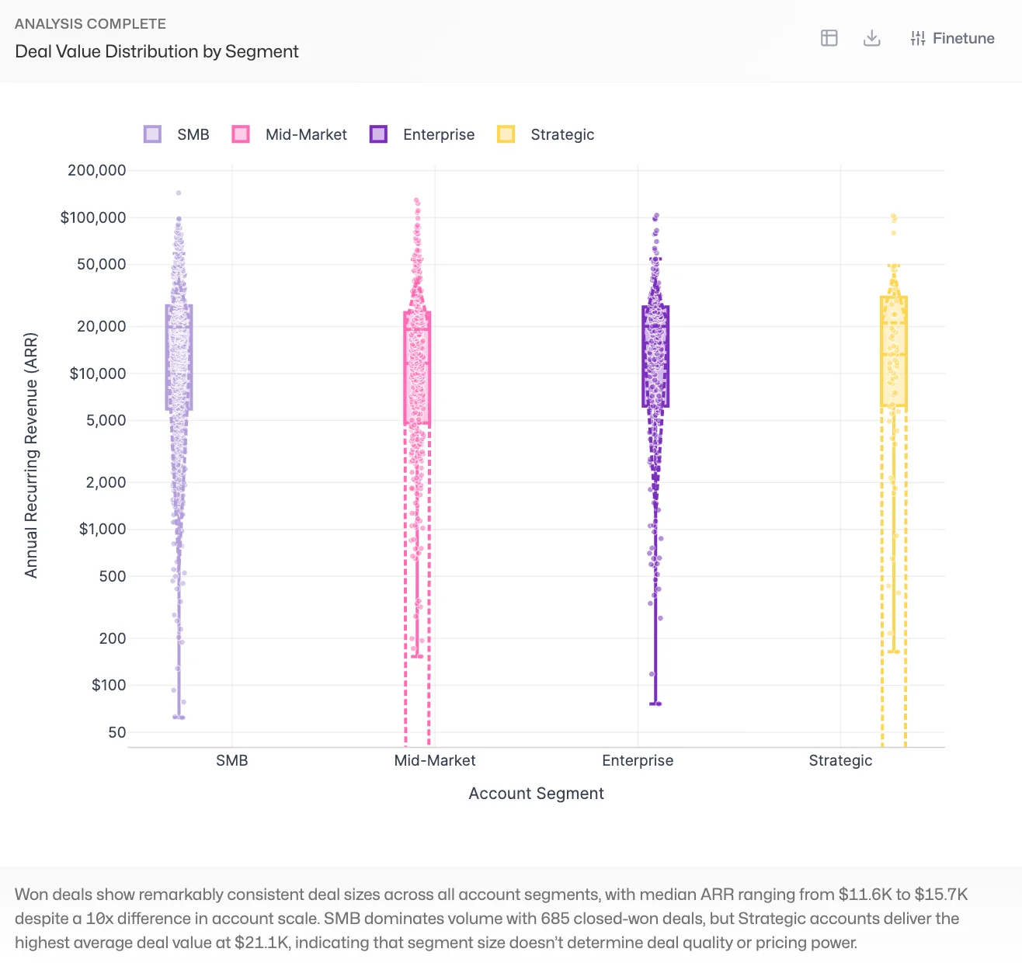Image resolution: width=1022 pixels, height=966 pixels.
Task: Click the highest SMB outlier point
Action: (179, 193)
